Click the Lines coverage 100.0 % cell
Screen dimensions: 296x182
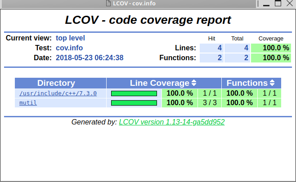pyautogui.click(x=271, y=48)
